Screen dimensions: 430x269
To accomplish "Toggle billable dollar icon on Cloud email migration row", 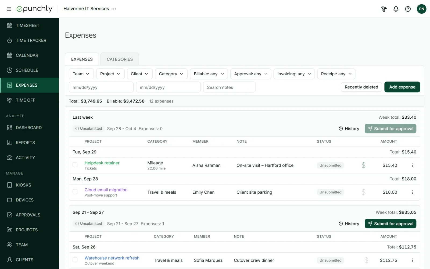I will point(363,192).
